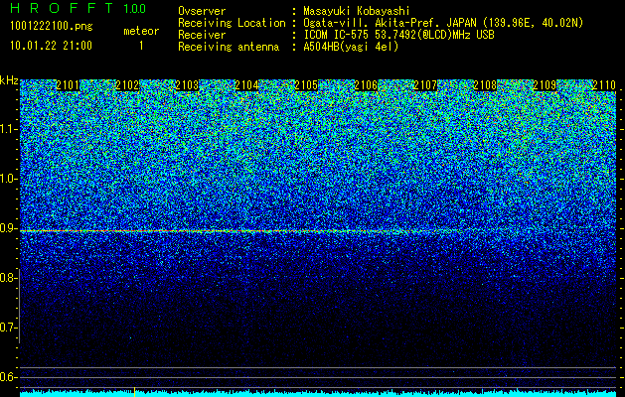Click the 2107 time marker
This screenshot has height=397, width=625.
point(425,85)
